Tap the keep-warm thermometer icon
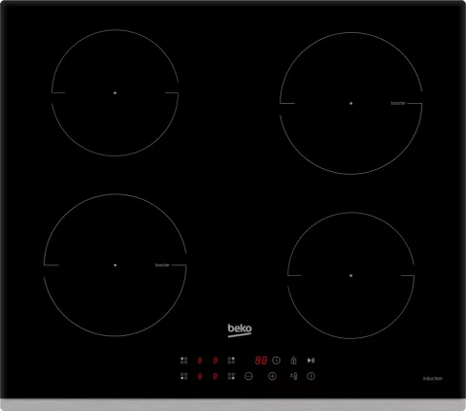 (293, 376)
